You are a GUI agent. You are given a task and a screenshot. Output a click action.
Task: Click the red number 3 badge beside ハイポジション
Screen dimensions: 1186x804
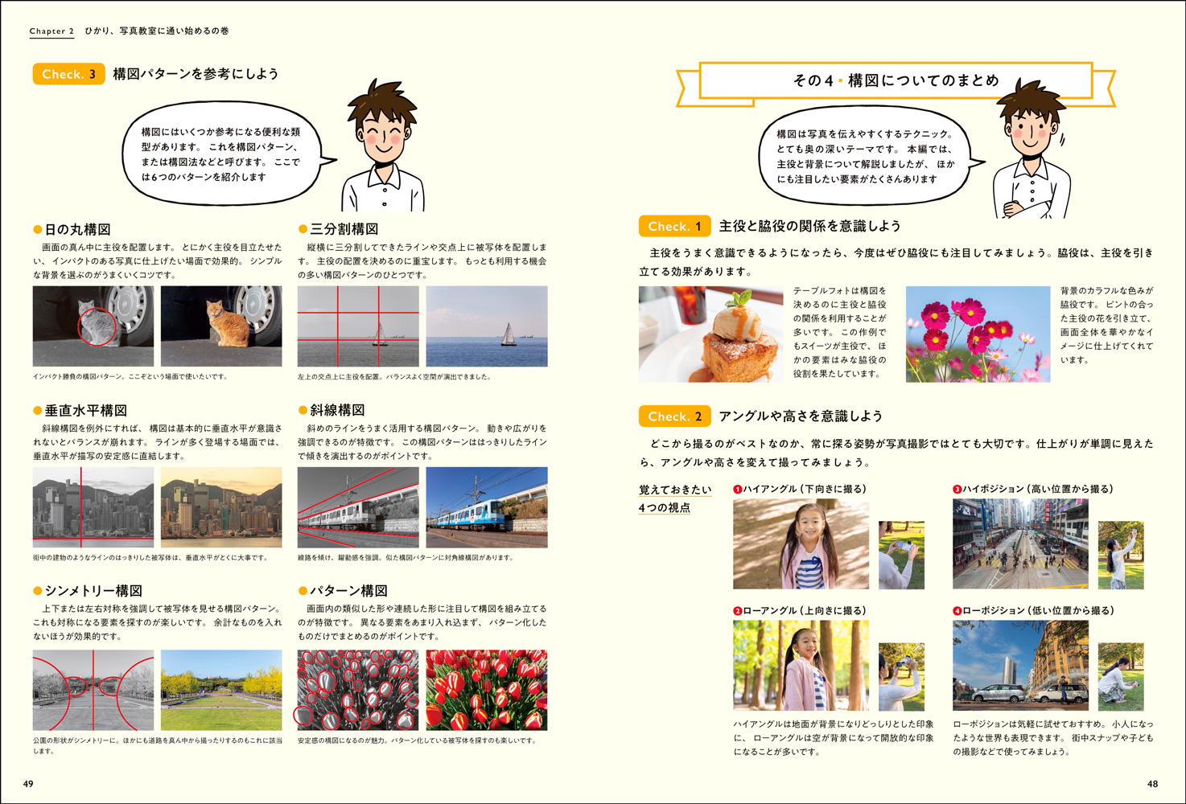957,490
